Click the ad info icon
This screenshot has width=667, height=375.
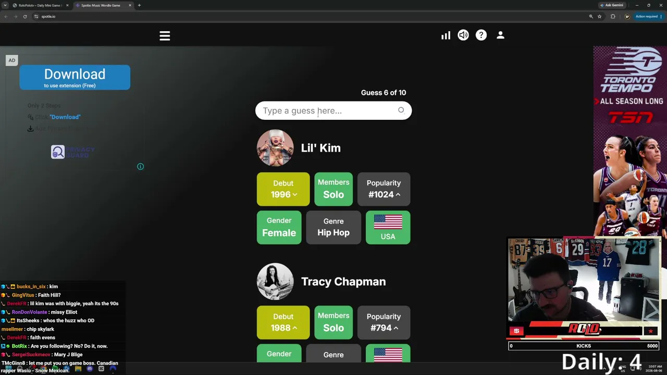point(140,167)
